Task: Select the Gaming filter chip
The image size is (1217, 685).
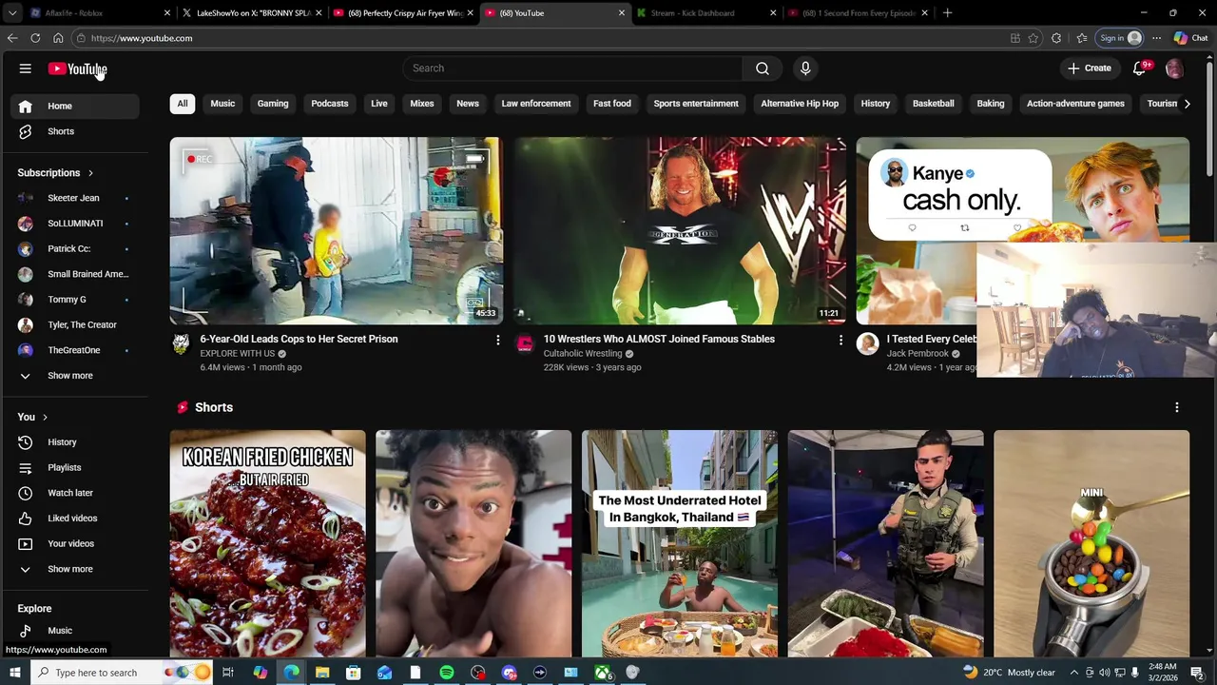Action: tap(273, 104)
